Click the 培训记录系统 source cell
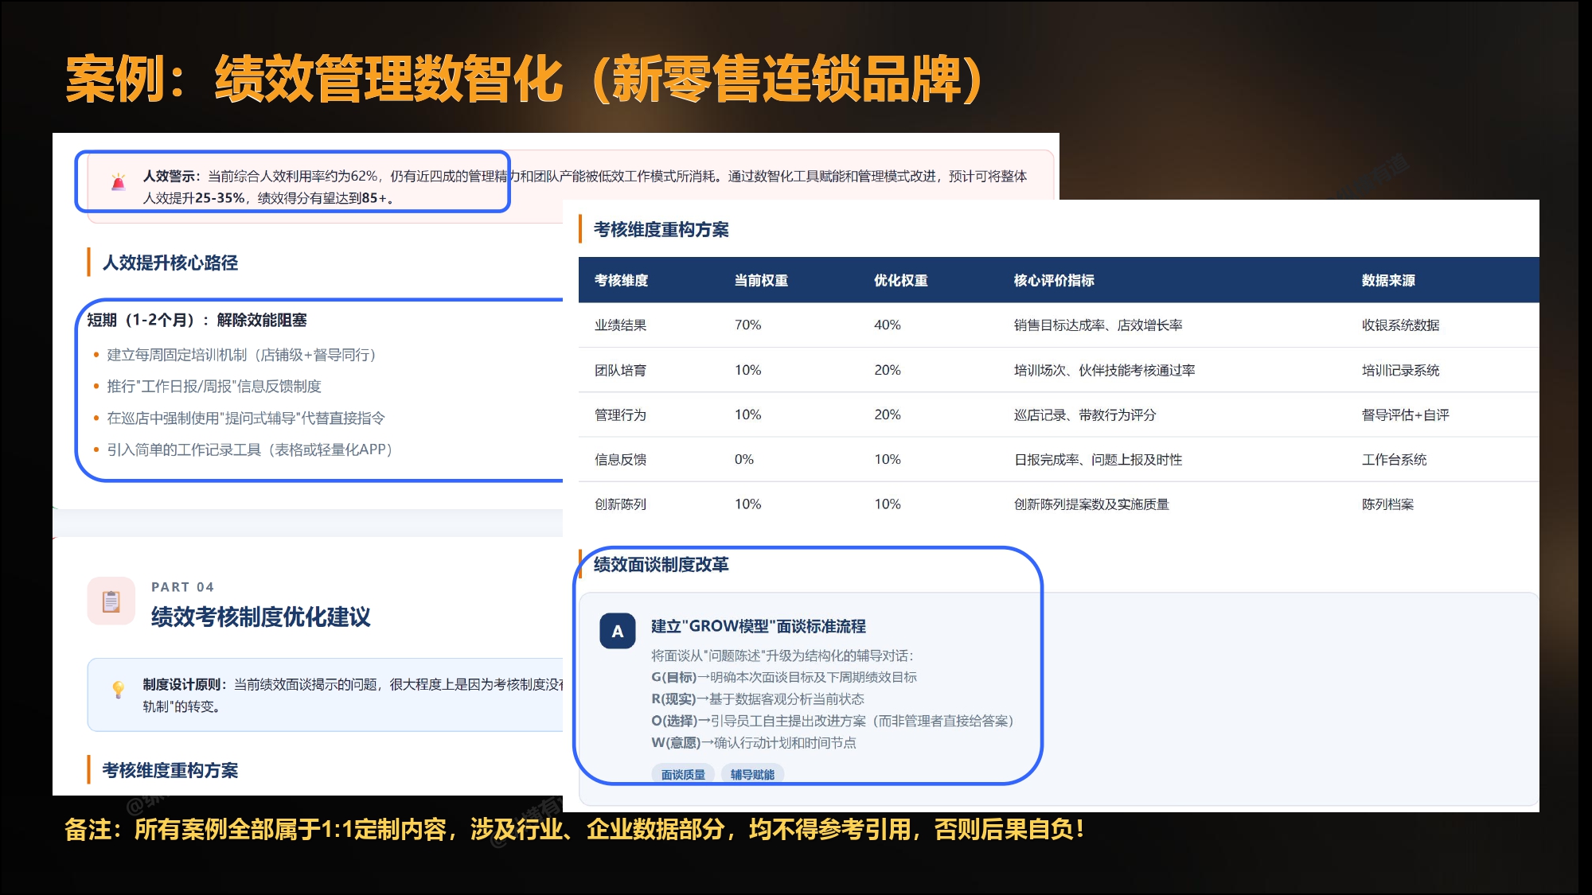 point(1400,370)
